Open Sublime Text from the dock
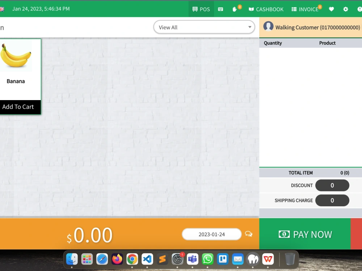The width and height of the screenshot is (362, 271). (x=162, y=259)
